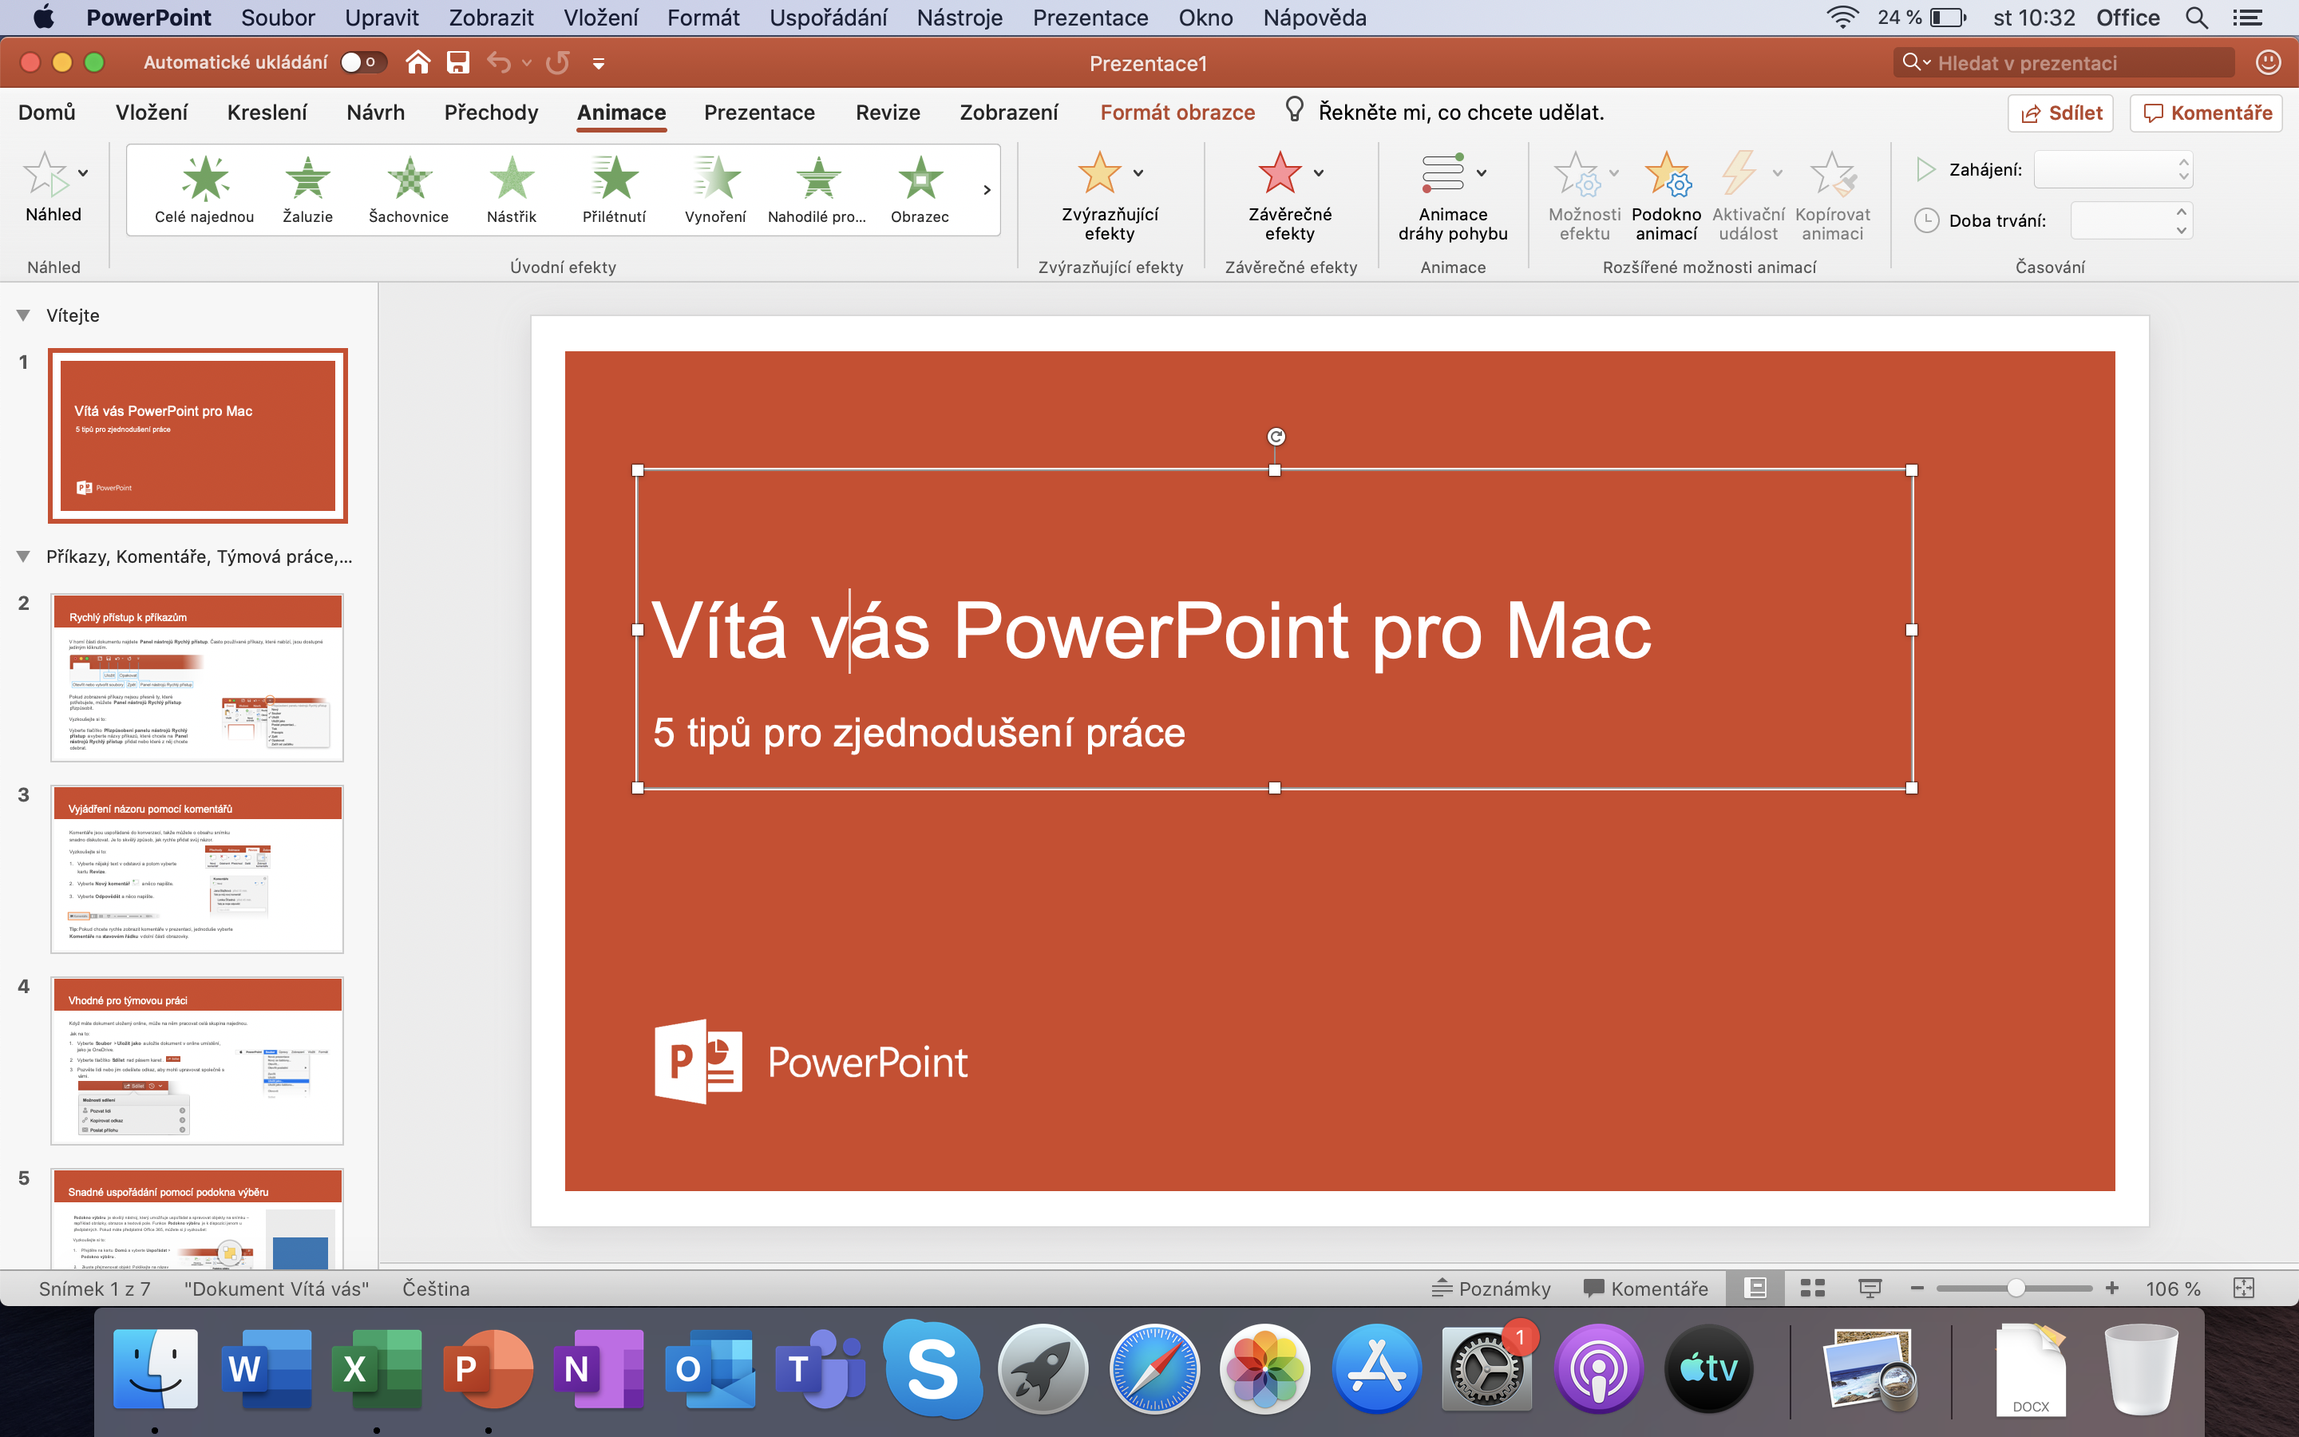Switch to slide sorter grid view
Image resolution: width=2299 pixels, height=1437 pixels.
click(x=1813, y=1288)
